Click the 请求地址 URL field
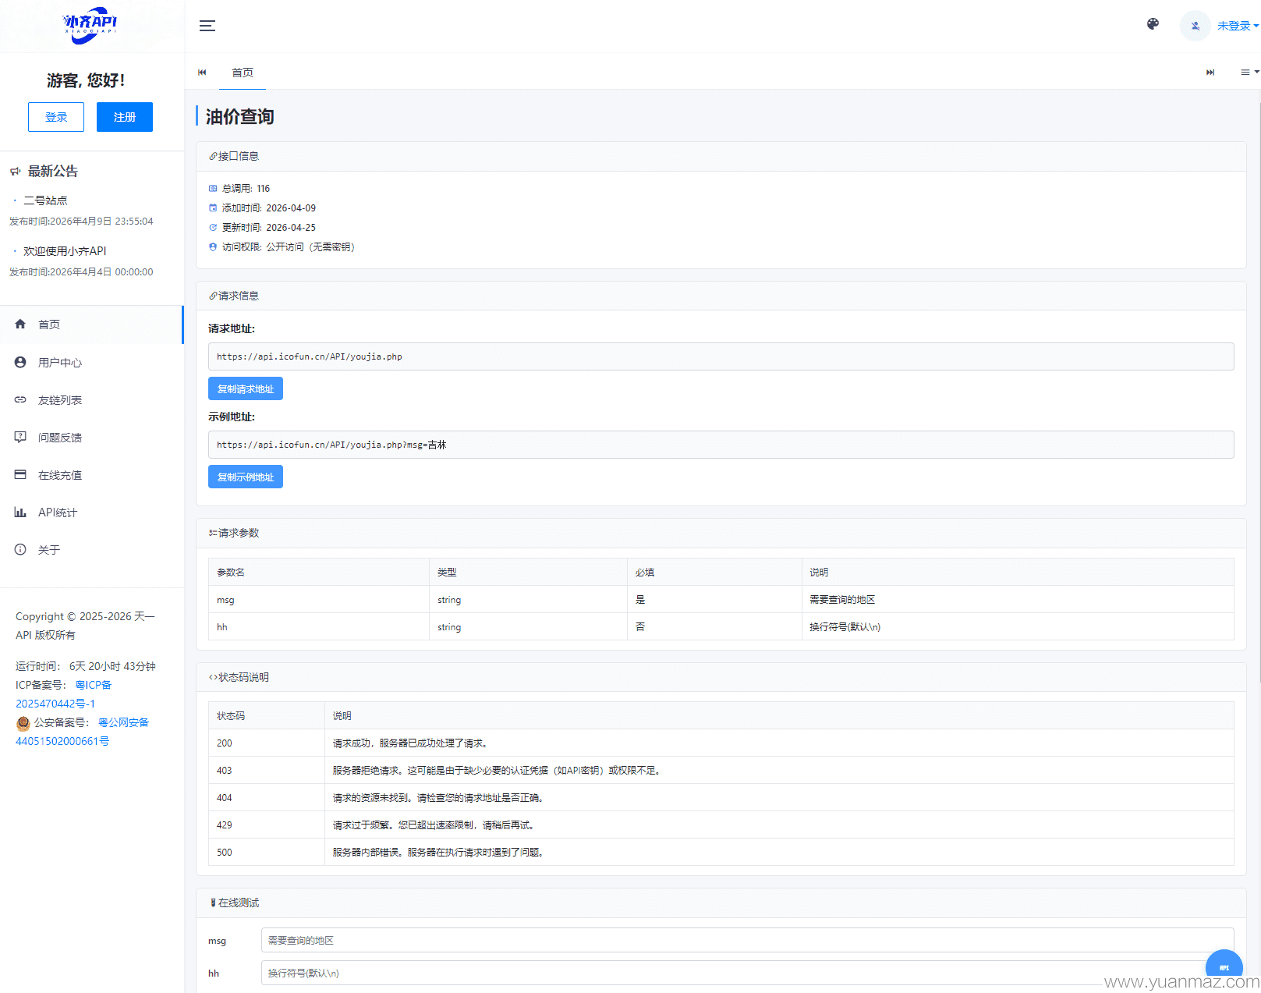This screenshot has height=993, width=1261. 721,356
